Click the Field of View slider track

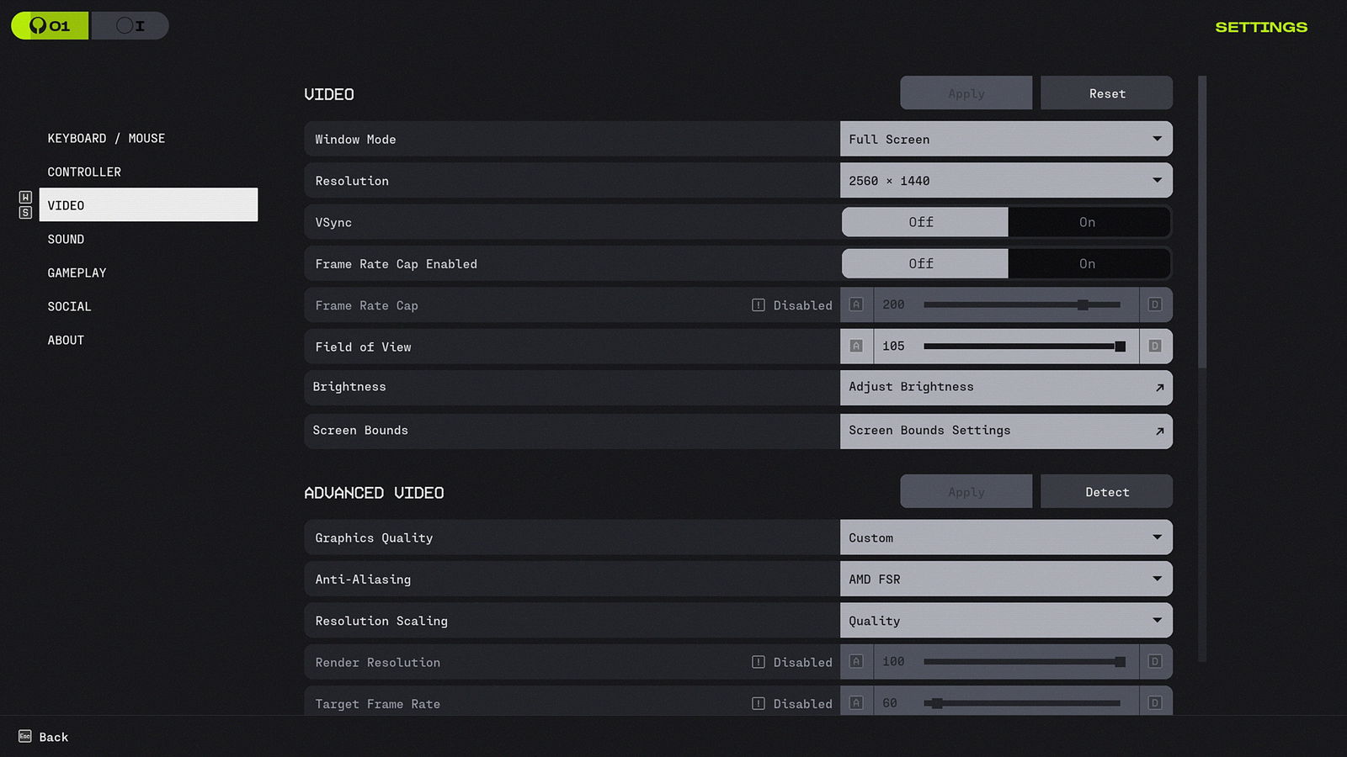[1019, 347]
